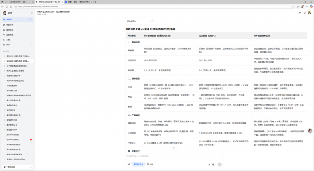Switch to the first browser tab
314x171 pixels.
(x=20, y=2)
